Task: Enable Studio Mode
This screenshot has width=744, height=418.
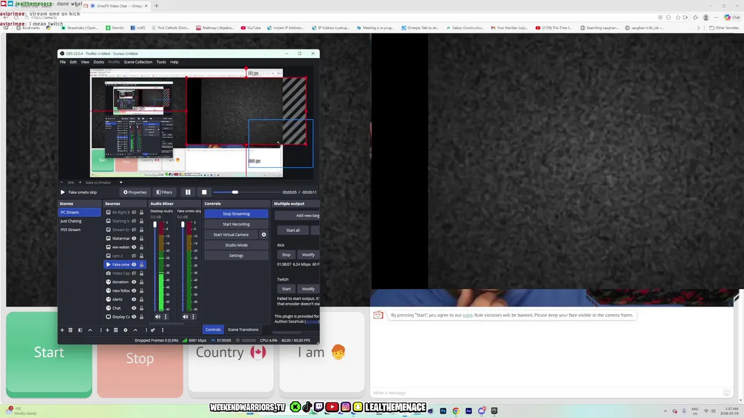Action: (236, 245)
